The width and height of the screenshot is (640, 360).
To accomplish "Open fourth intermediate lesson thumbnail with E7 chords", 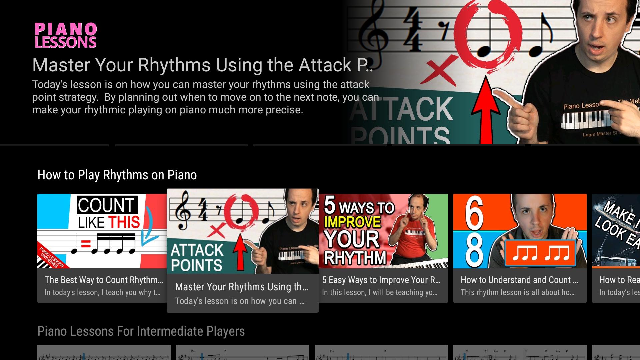I will pyautogui.click(x=520, y=353).
